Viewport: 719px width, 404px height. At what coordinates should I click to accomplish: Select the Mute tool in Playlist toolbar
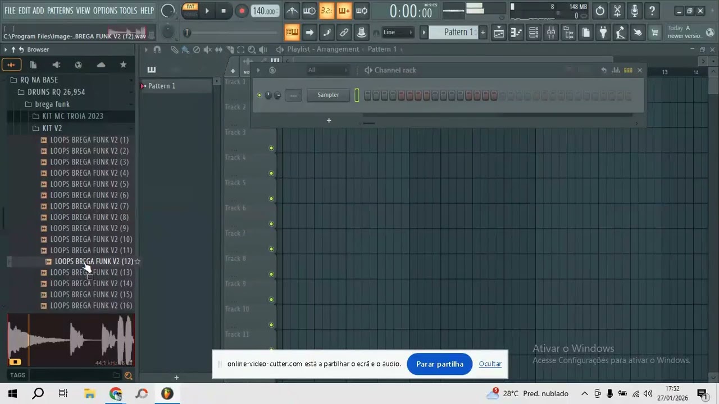pos(207,50)
